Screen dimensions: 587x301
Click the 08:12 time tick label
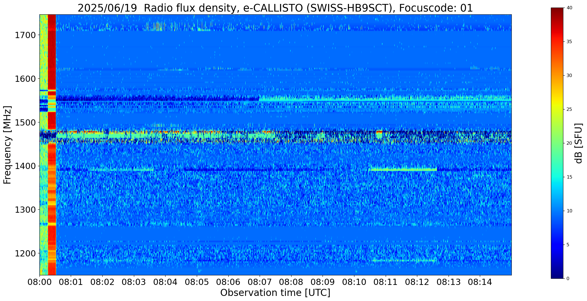[x=417, y=282]
